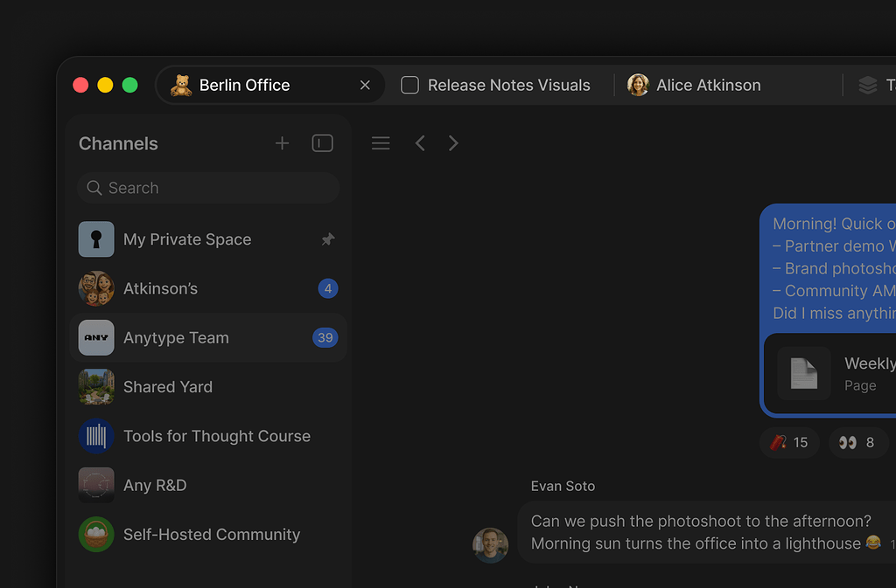This screenshot has height=588, width=896.
Task: Click Evan Soto's avatar
Action: click(490, 545)
